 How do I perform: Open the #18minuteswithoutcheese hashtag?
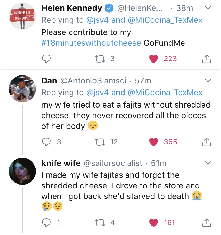pos(91,43)
